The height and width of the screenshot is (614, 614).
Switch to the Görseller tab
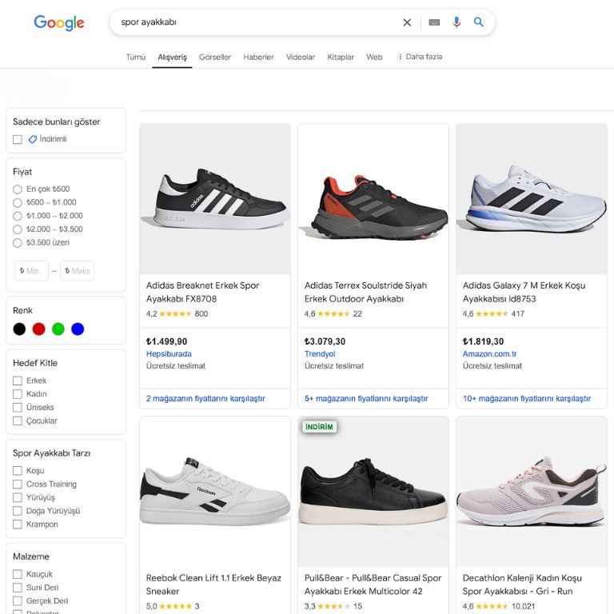point(215,58)
